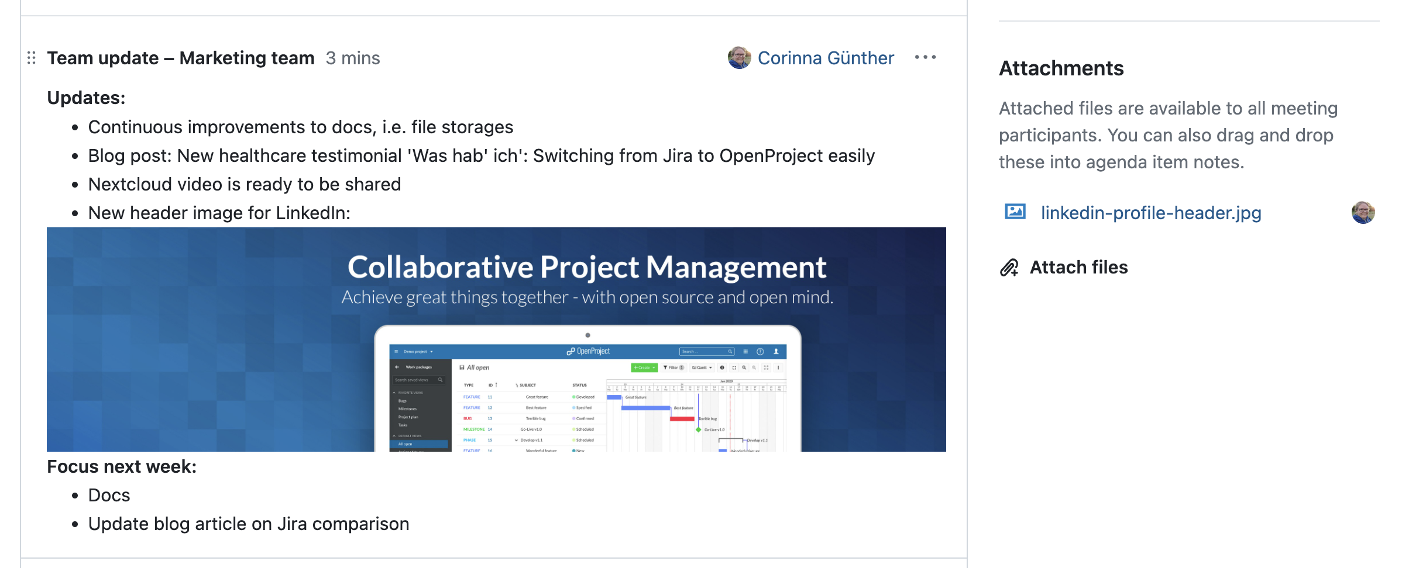Click the info icon in the work packages toolbar

click(x=721, y=368)
